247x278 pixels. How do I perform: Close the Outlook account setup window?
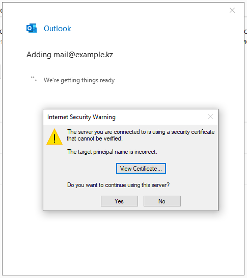232,10
